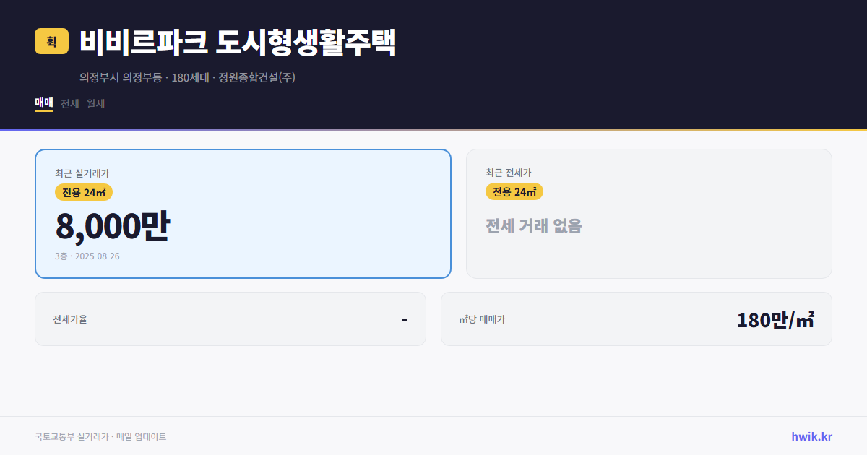Click the ㎡당 매매가 card
867x455 pixels.
point(636,318)
